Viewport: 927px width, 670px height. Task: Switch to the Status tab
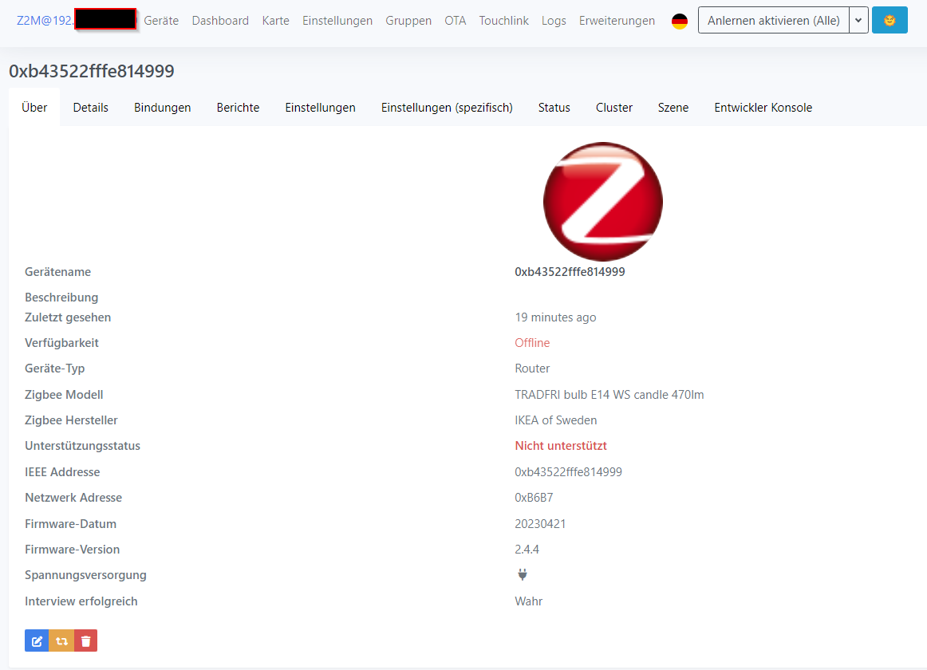[554, 108]
